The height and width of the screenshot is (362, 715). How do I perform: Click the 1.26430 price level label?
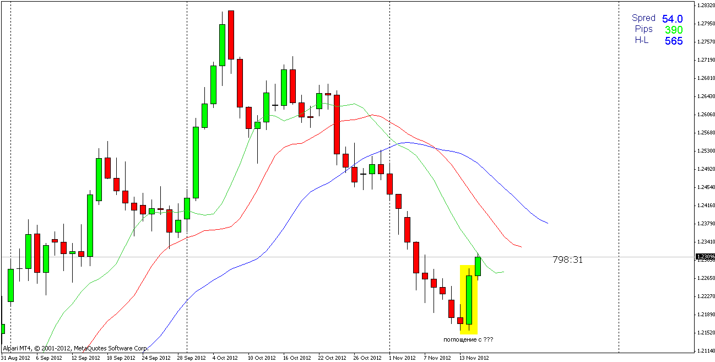706,96
